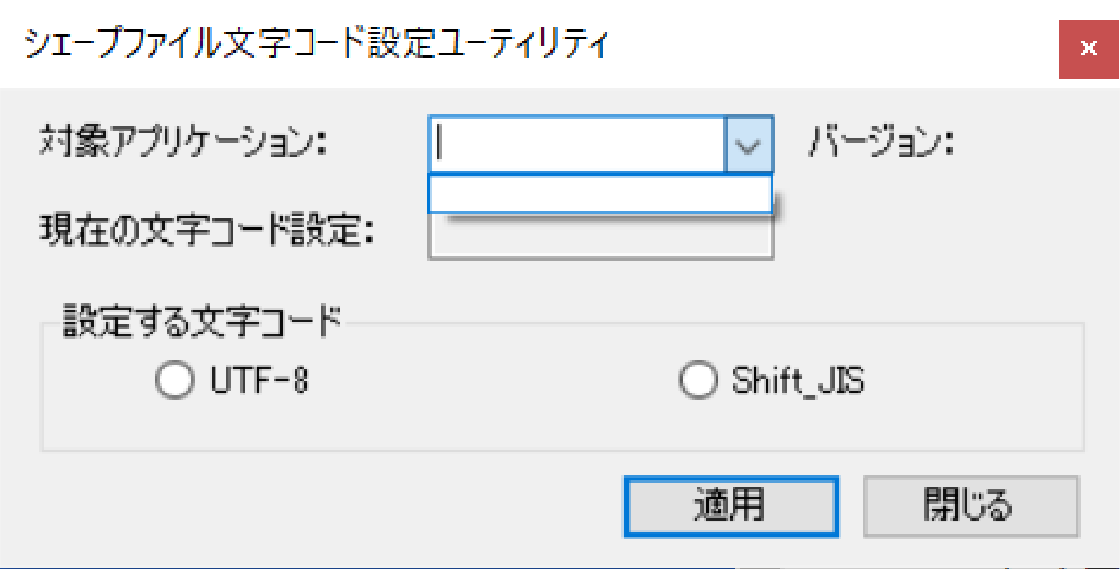1120x569 pixels.
Task: Click the dialog title bar text
Action: (311, 43)
